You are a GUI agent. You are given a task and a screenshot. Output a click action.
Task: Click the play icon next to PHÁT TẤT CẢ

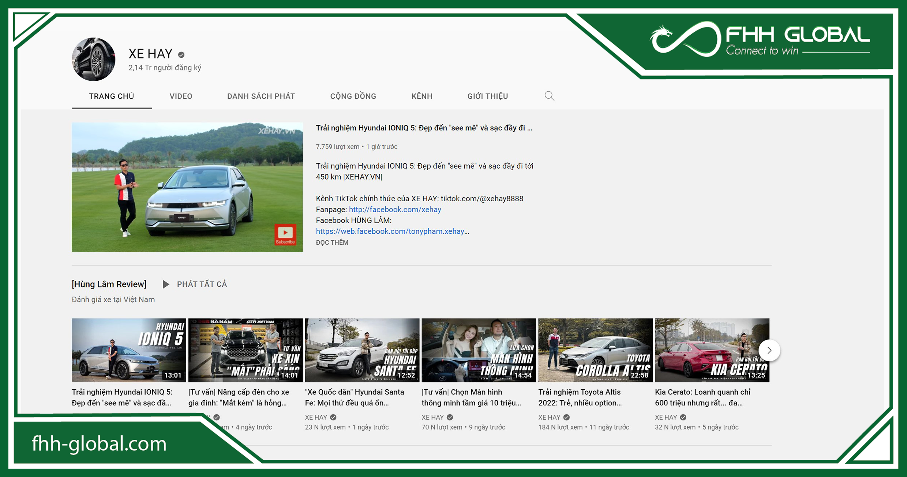point(166,284)
